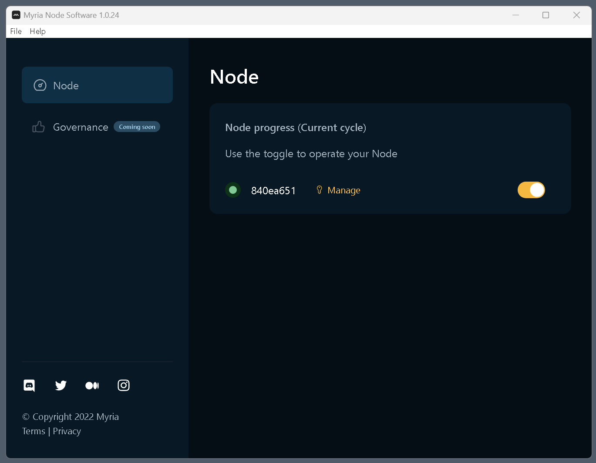The height and width of the screenshot is (463, 596).
Task: Click 'Node progress (Current cycle)' title
Action: pyautogui.click(x=296, y=128)
